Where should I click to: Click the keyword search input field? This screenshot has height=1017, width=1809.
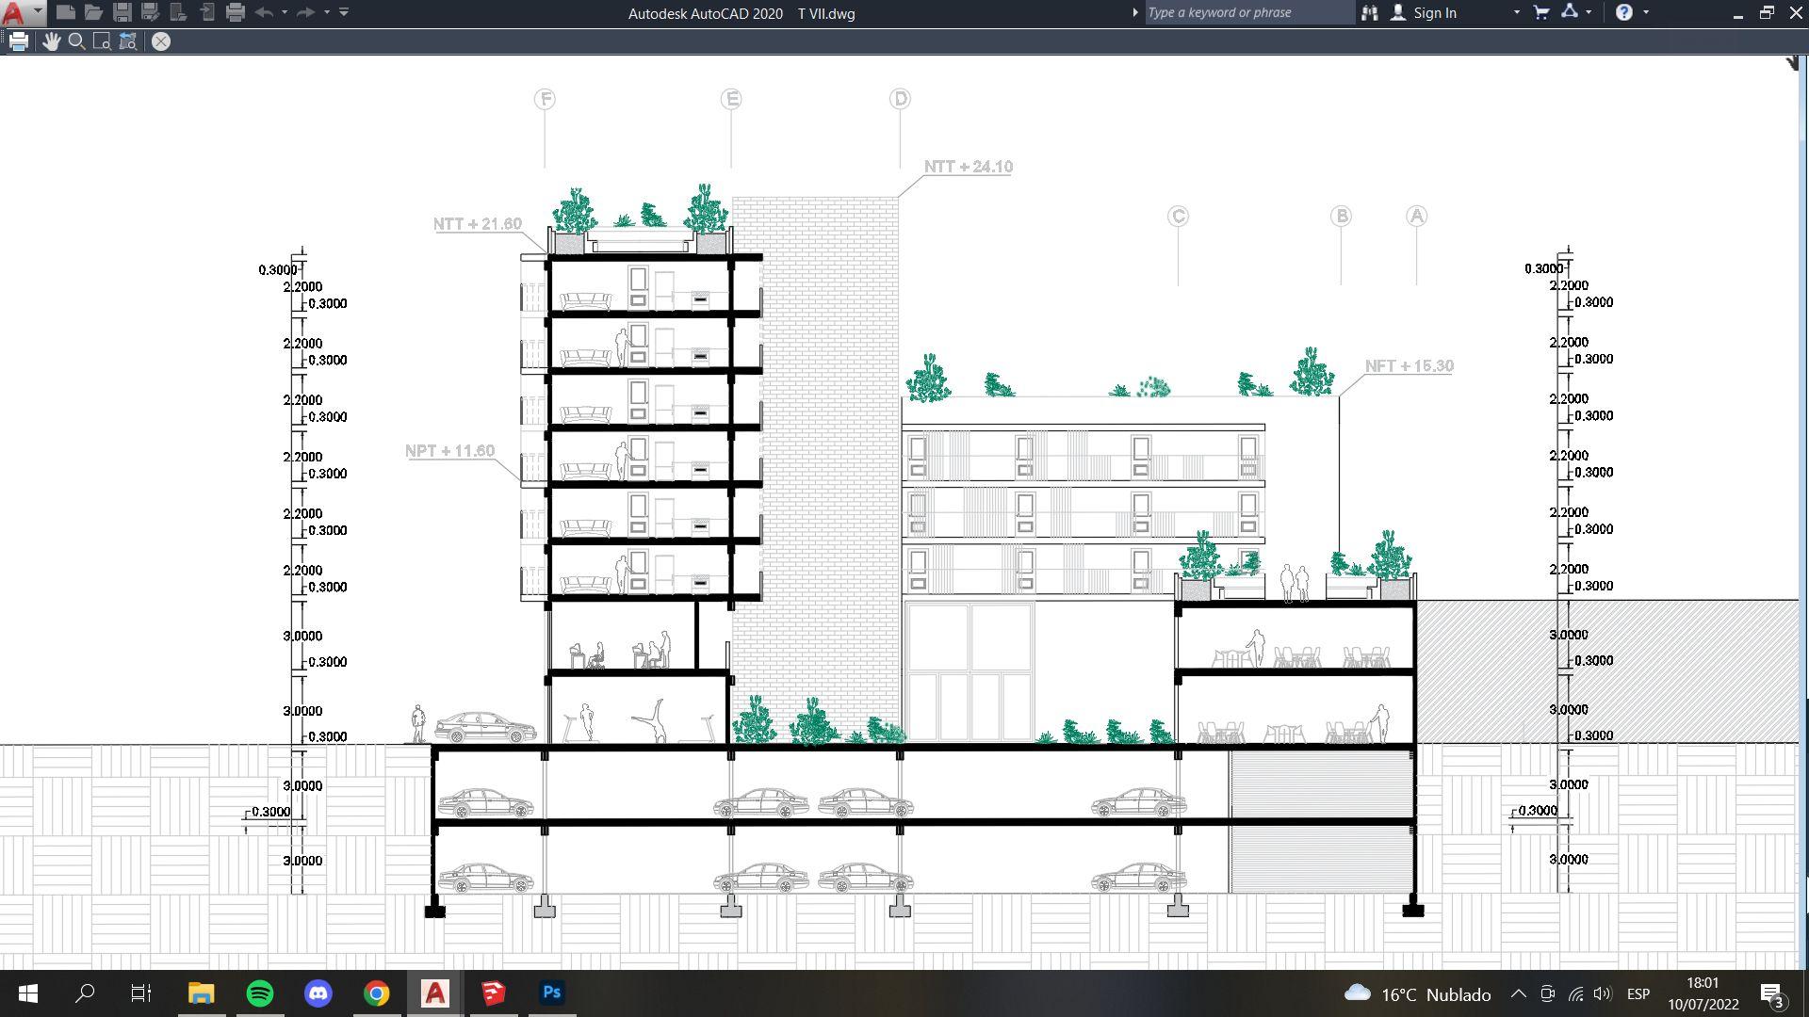1248,12
